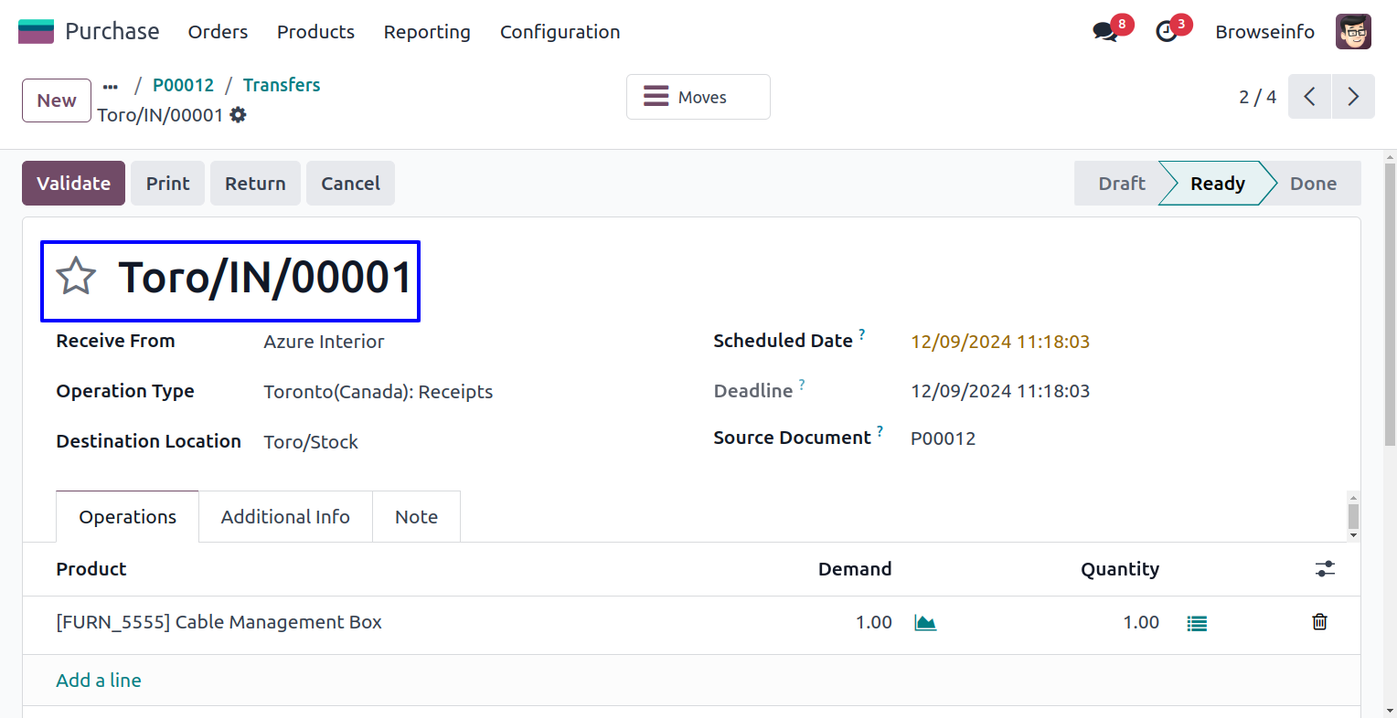Image resolution: width=1397 pixels, height=718 pixels.
Task: Toggle the favorite star for Toro/IN/00001
Action: coord(76,277)
